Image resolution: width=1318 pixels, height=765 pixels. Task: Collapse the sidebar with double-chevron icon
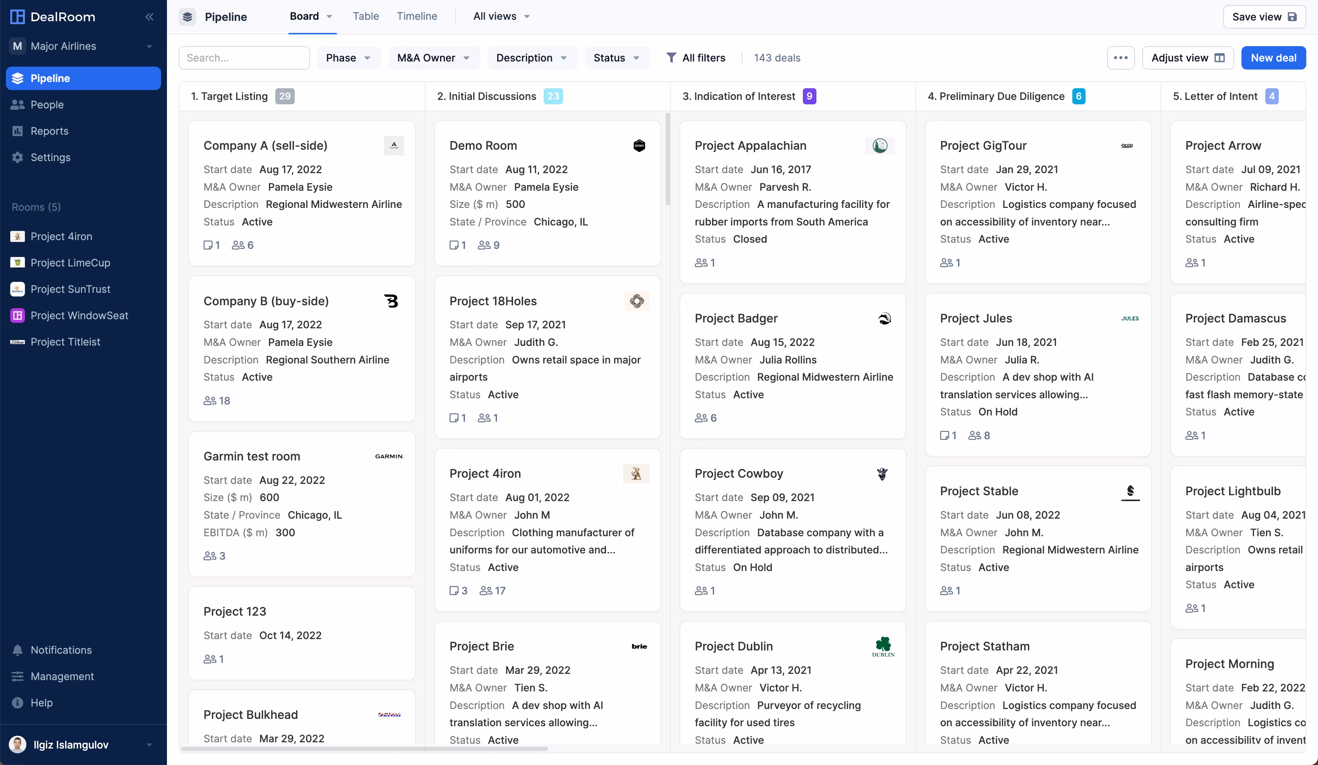coord(149,17)
